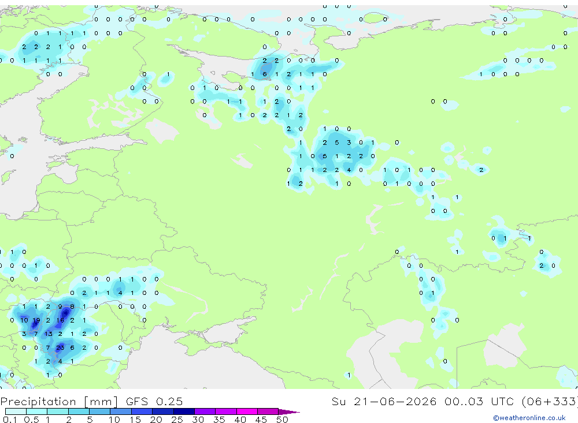Select the 30–35 mm purple legend swatch

pos(205,411)
